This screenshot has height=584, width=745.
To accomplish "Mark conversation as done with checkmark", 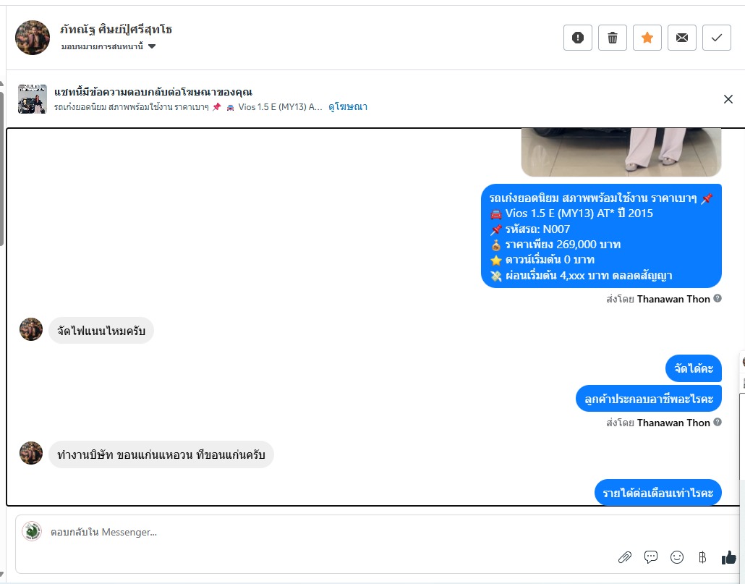I will (x=717, y=38).
